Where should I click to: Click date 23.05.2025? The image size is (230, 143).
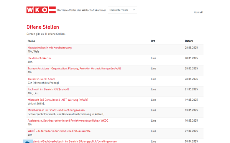point(191,79)
